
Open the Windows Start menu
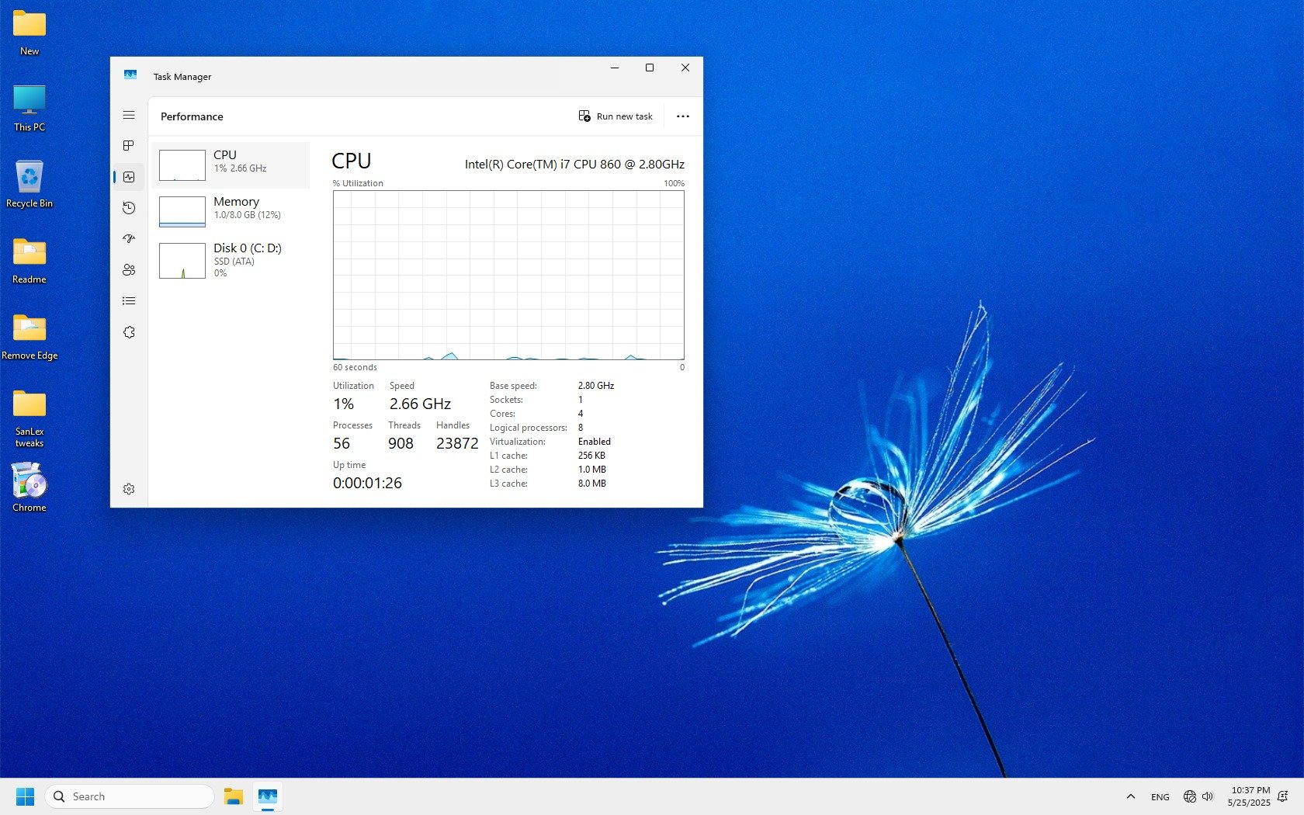pos(25,796)
